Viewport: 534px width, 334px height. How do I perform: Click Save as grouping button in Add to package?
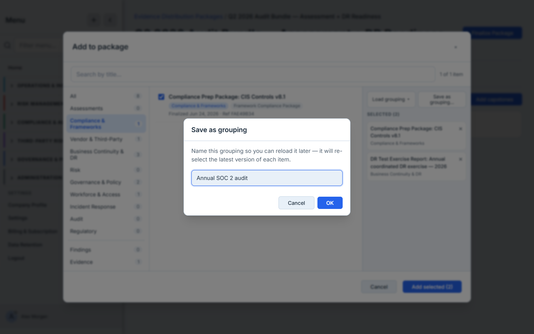[442, 99]
